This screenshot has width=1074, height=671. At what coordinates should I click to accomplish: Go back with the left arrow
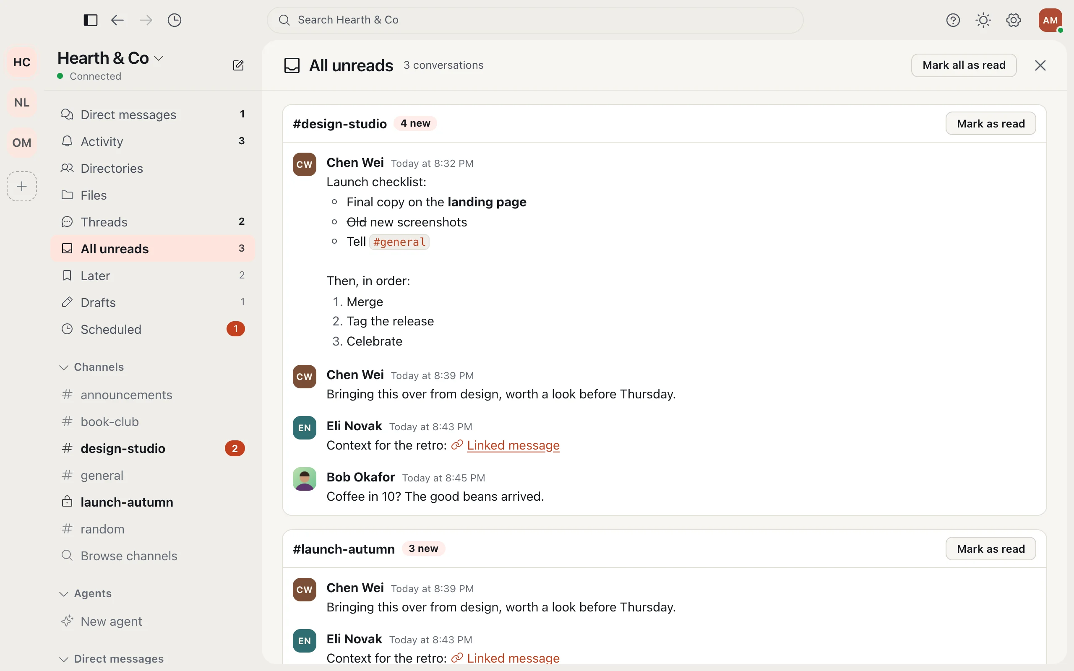click(117, 20)
